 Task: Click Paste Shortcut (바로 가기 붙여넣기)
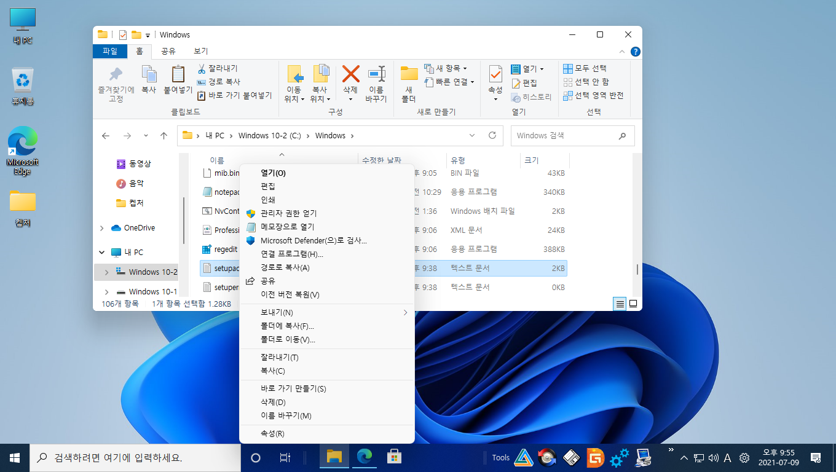coord(234,95)
